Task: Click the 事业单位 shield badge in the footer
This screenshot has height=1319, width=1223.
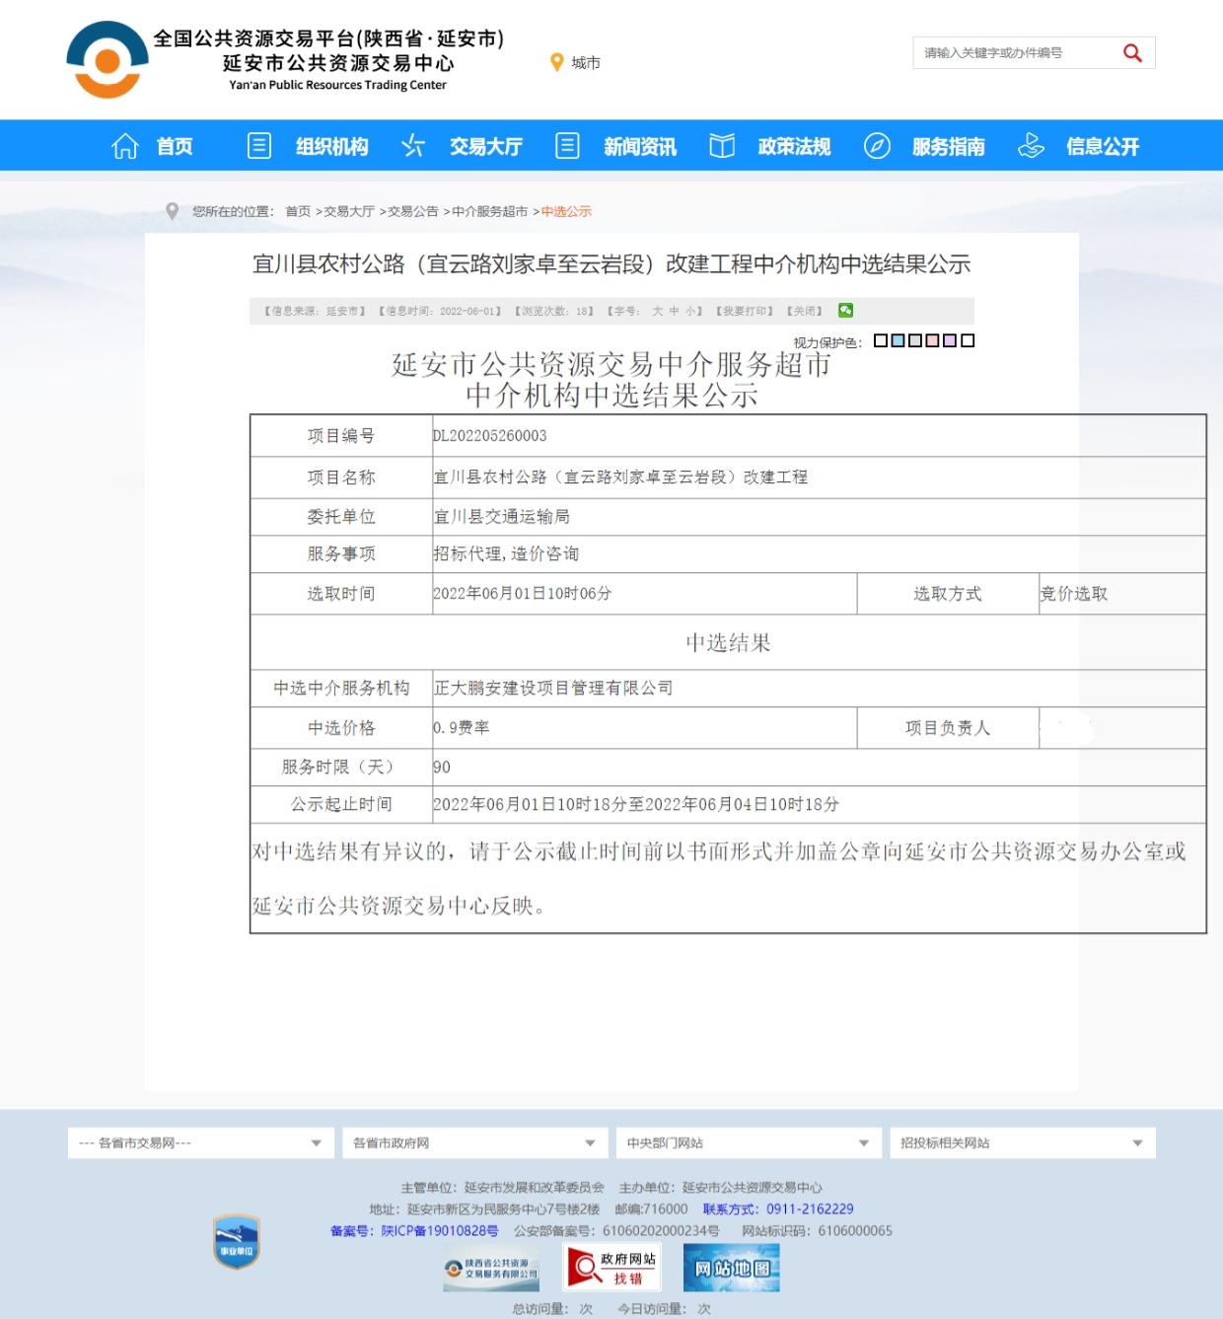Action: pyautogui.click(x=237, y=1241)
